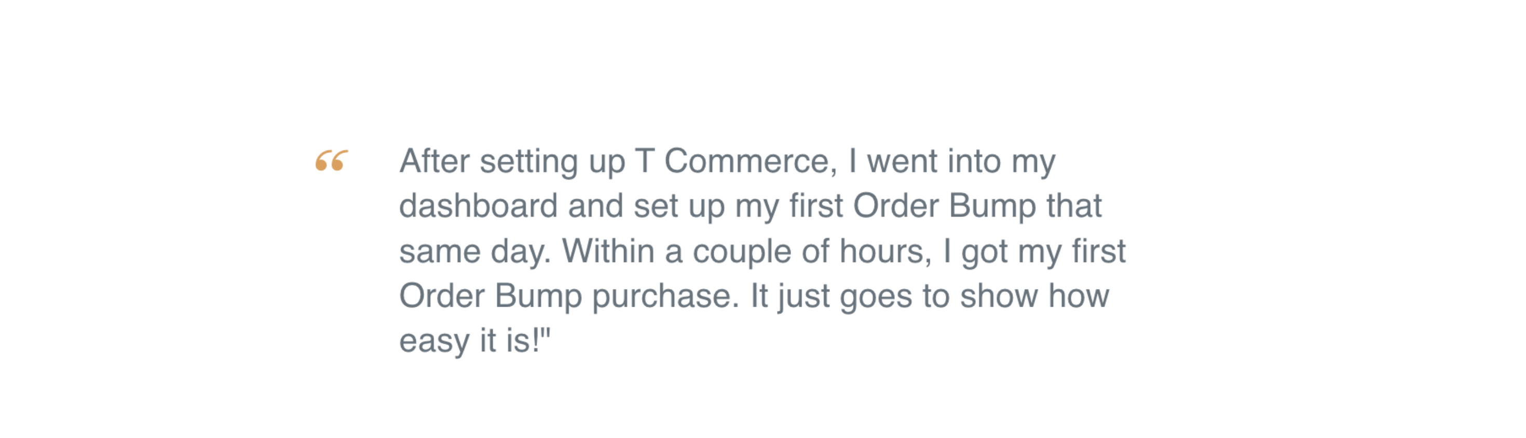Click the words 'Within a couple'
The image size is (1526, 438).
tap(676, 251)
